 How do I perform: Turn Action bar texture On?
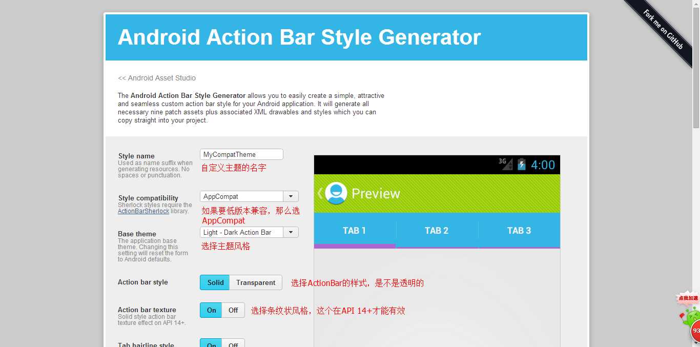coord(211,310)
